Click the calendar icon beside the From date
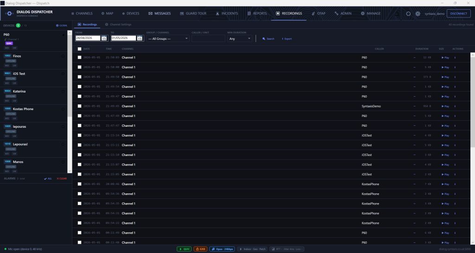This screenshot has height=253, width=475. pyautogui.click(x=104, y=38)
